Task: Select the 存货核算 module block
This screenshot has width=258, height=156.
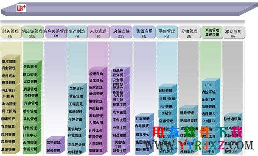Action: point(8,127)
